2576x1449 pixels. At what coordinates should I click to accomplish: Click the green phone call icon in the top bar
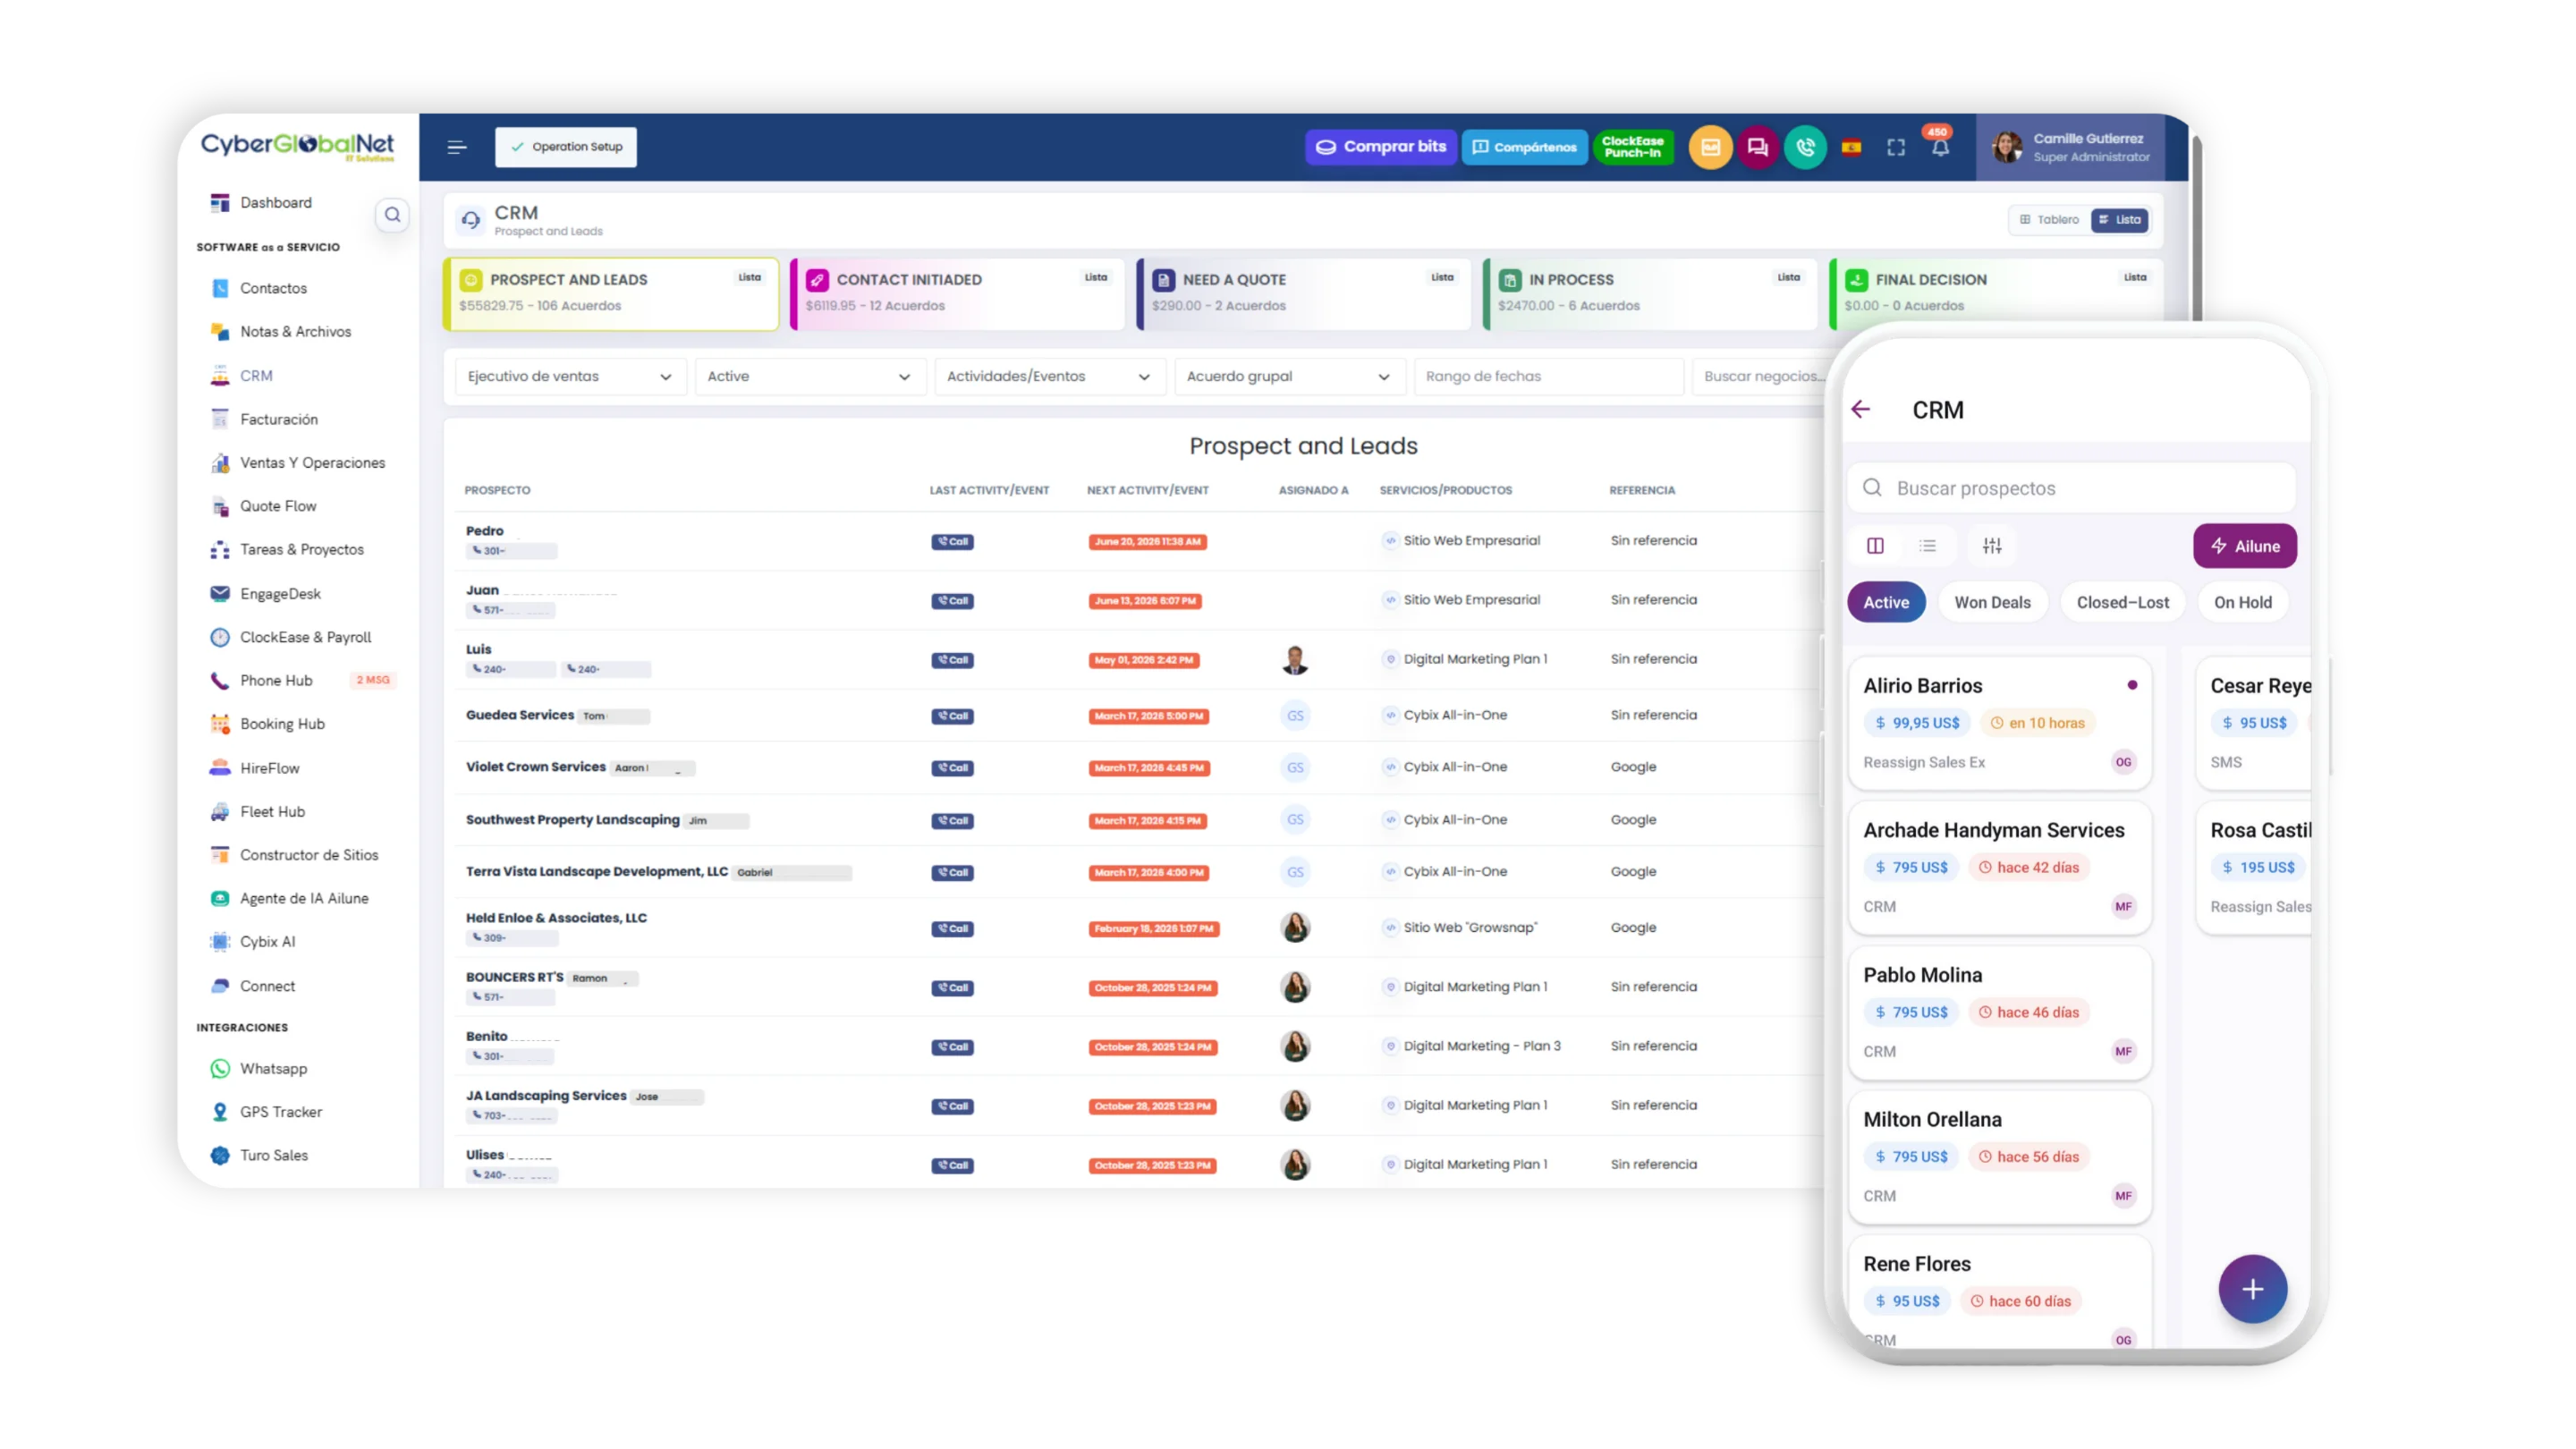click(1805, 147)
